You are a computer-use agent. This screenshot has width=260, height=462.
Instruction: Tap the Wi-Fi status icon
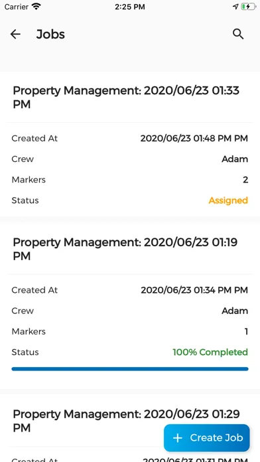(36, 7)
